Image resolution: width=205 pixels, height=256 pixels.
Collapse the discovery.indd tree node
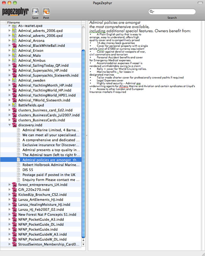9,125
